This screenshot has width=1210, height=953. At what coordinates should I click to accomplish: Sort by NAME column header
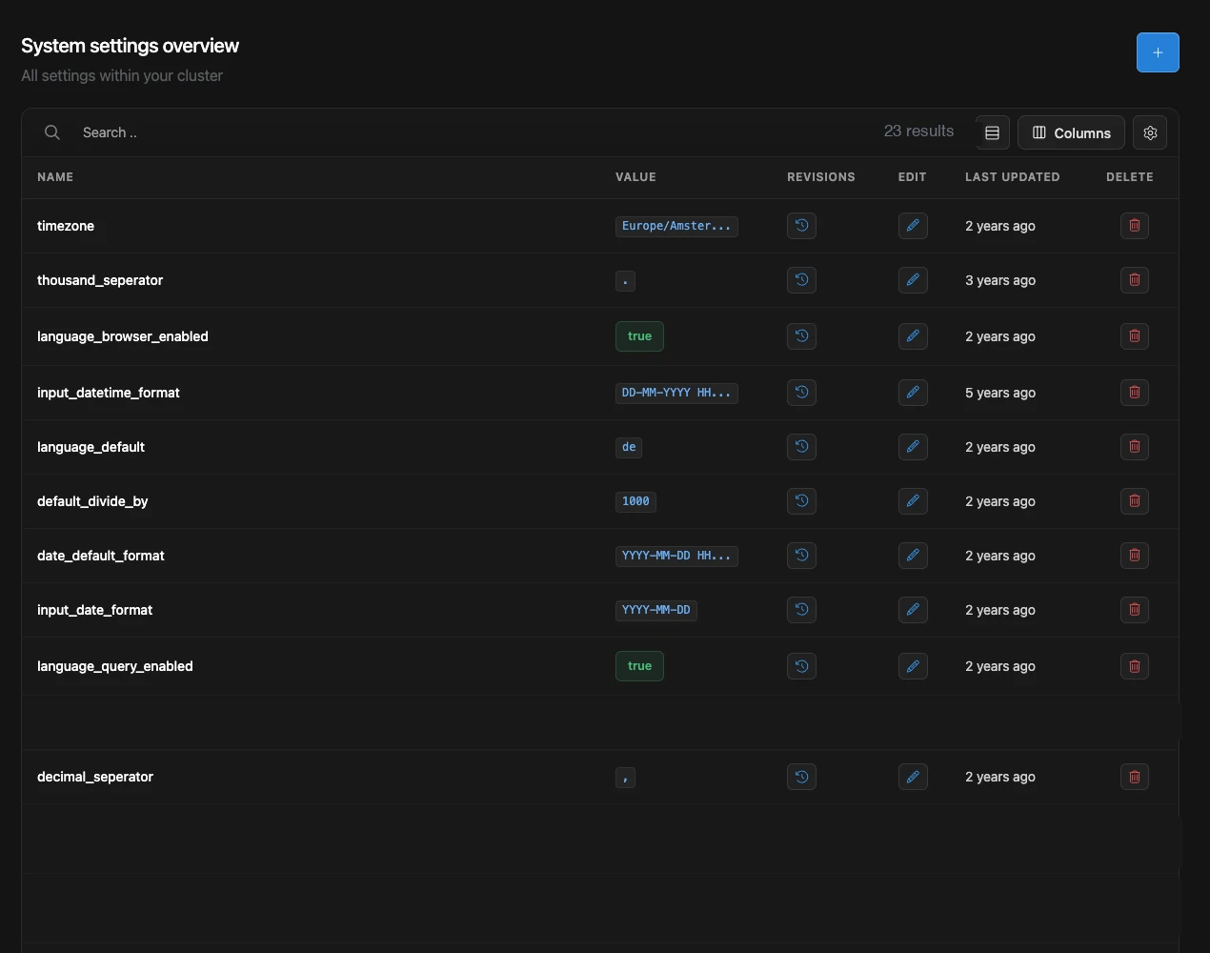tap(55, 177)
